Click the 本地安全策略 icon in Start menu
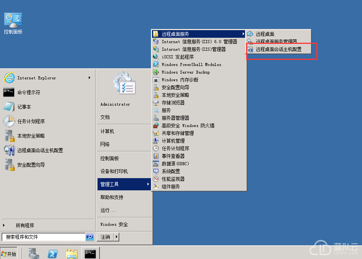The width and height of the screenshot is (362, 259). pos(10,136)
